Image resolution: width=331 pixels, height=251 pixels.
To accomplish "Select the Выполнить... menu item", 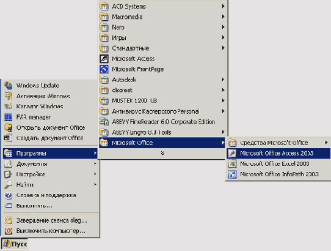I will (x=50, y=206).
